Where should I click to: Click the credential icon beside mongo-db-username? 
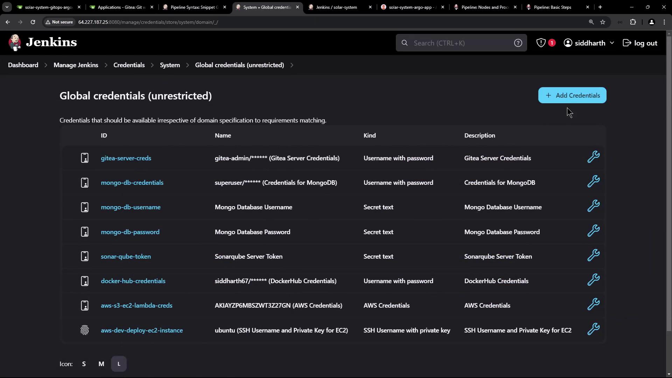click(85, 207)
